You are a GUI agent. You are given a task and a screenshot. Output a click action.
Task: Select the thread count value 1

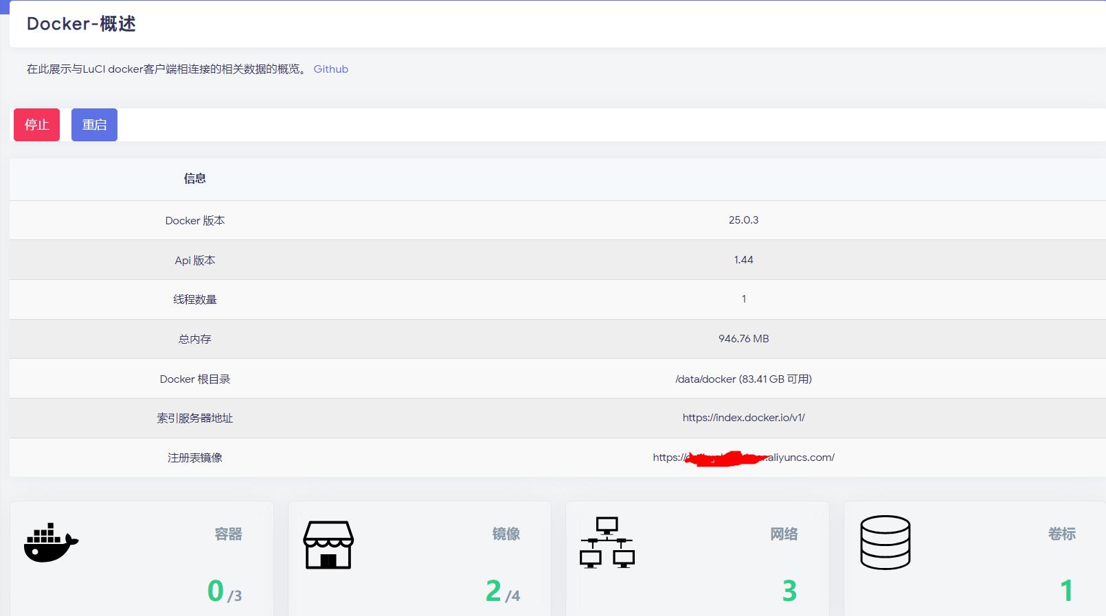744,299
